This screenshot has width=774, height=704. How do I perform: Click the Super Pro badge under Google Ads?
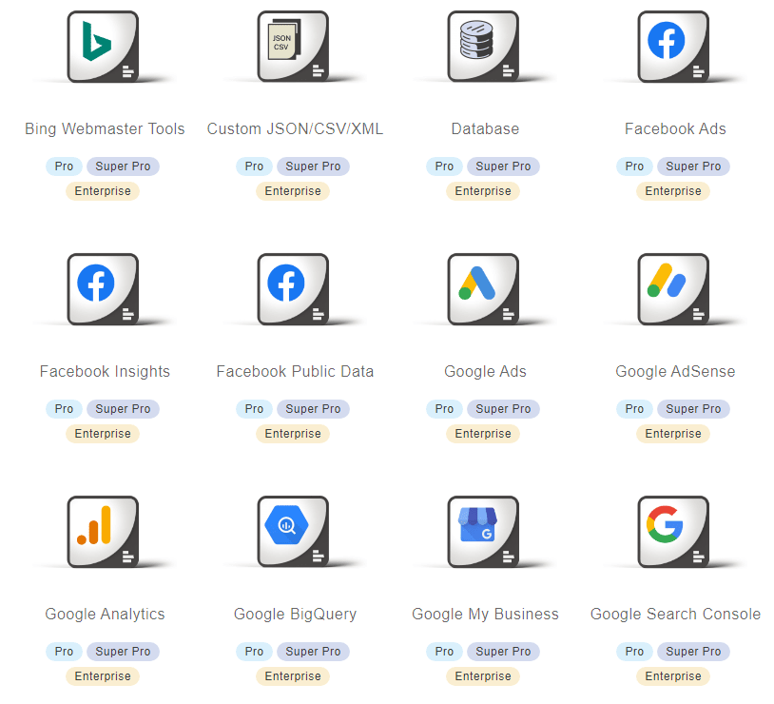coord(503,409)
